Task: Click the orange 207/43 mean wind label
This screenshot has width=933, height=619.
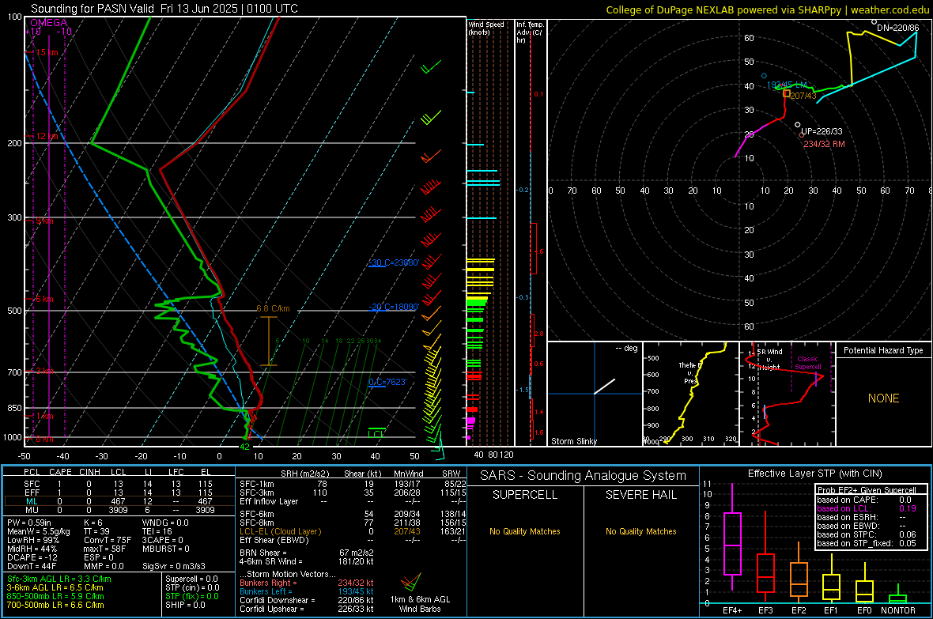Action: pyautogui.click(x=803, y=96)
